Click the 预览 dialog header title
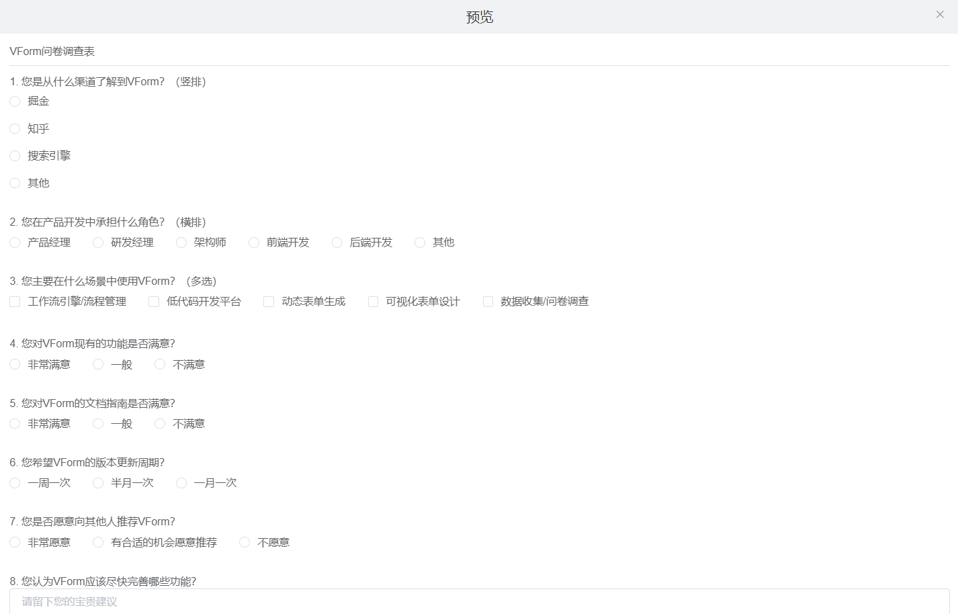The width and height of the screenshot is (958, 614). point(480,17)
